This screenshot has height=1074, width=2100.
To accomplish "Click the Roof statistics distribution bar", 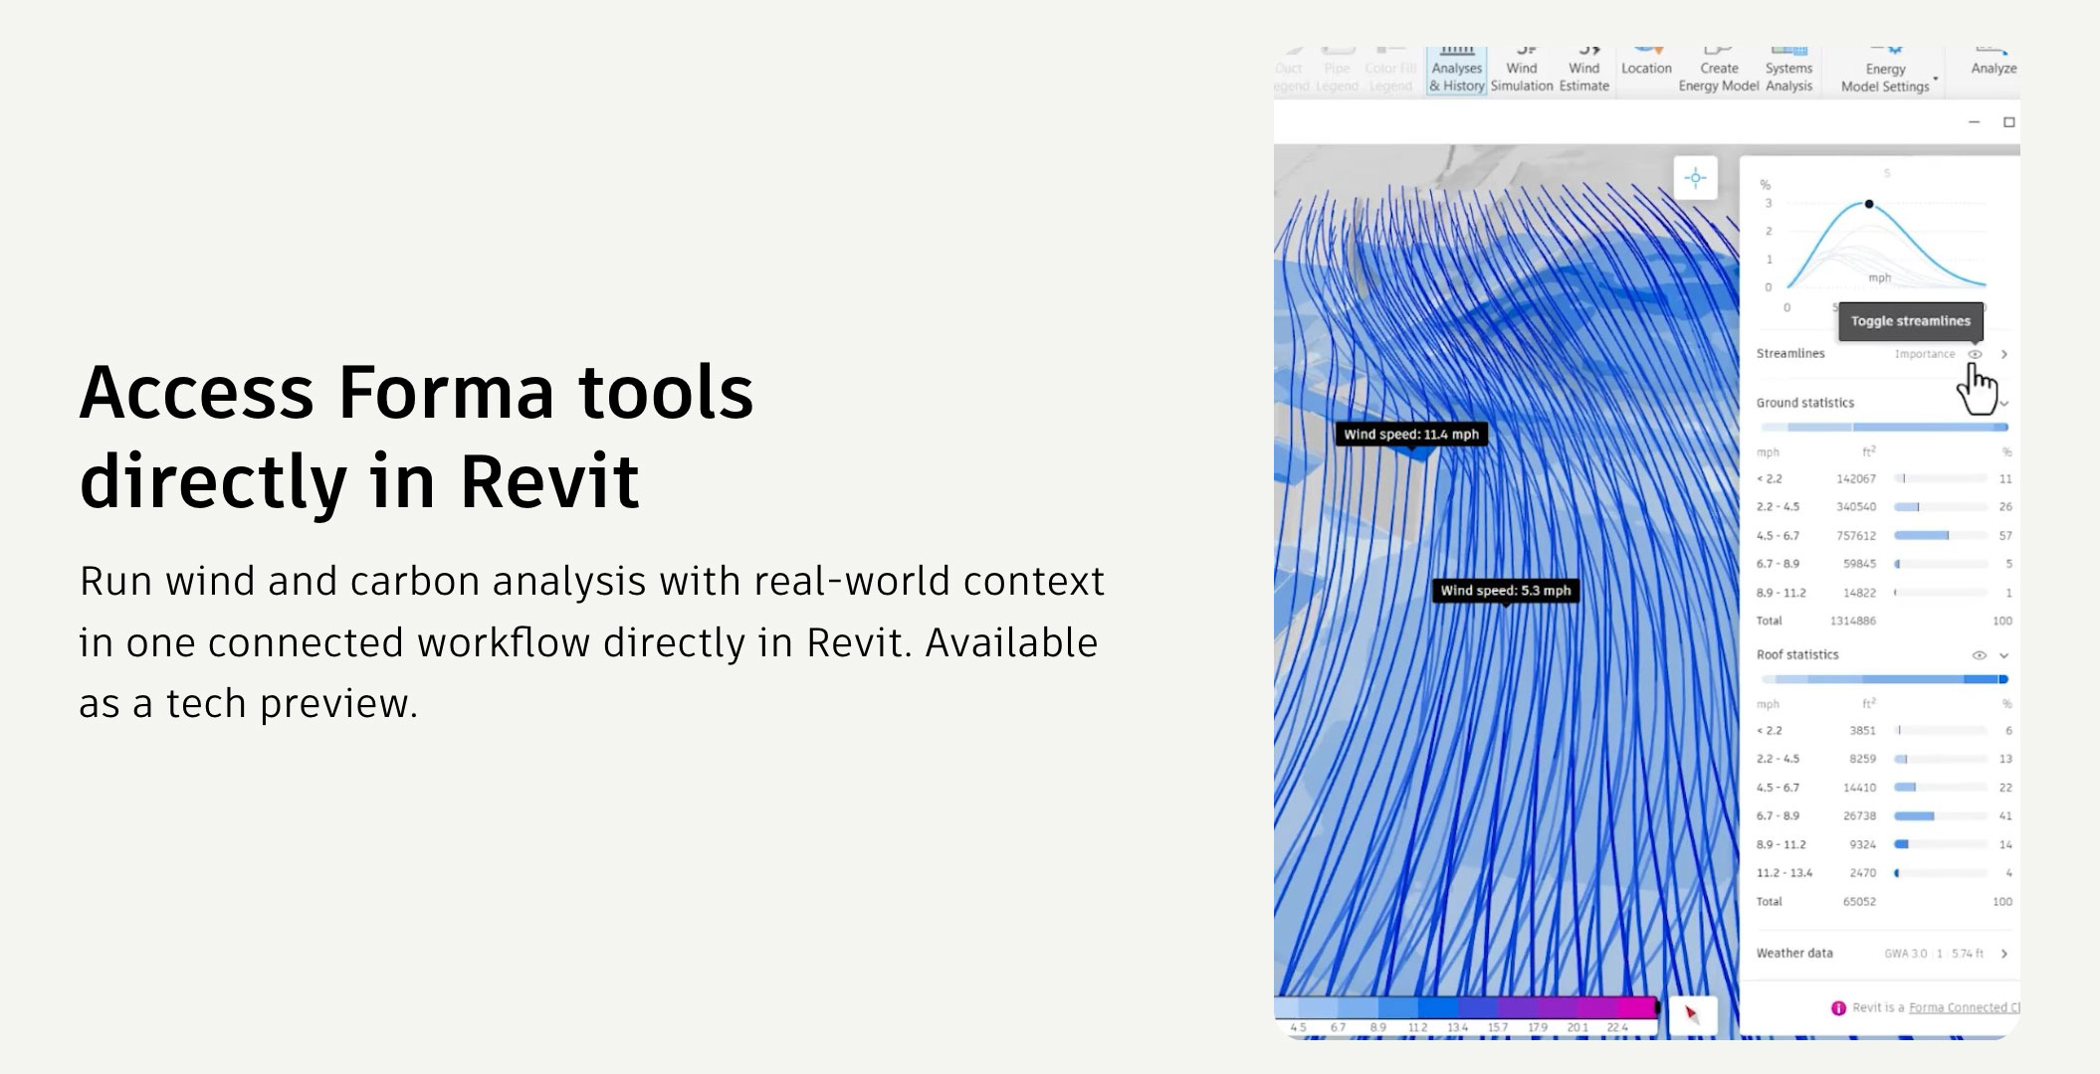I will [x=1884, y=680].
